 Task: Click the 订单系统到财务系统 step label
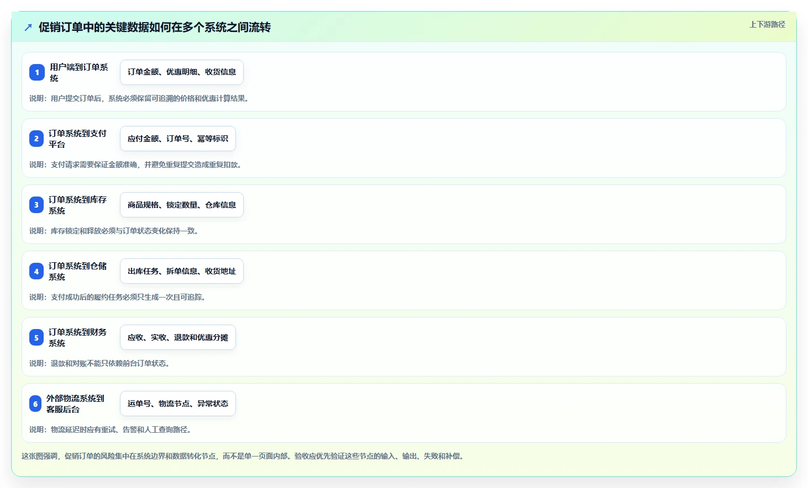click(x=78, y=337)
